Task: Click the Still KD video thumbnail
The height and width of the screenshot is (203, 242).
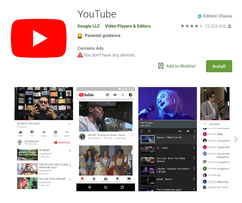Action: [106, 116]
